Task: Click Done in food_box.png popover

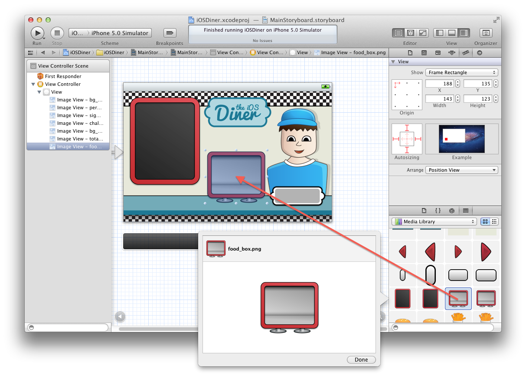Action: pyautogui.click(x=361, y=359)
